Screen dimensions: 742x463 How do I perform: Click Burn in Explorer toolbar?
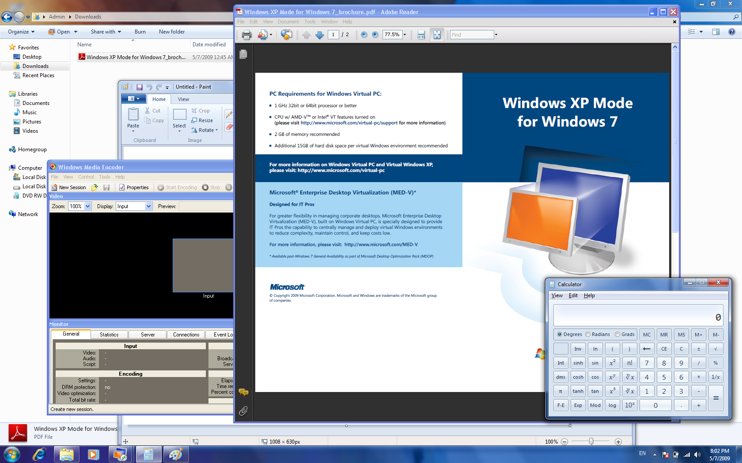point(140,32)
